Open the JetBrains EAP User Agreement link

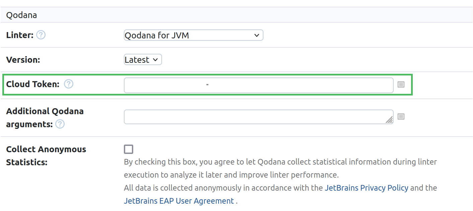[178, 201]
